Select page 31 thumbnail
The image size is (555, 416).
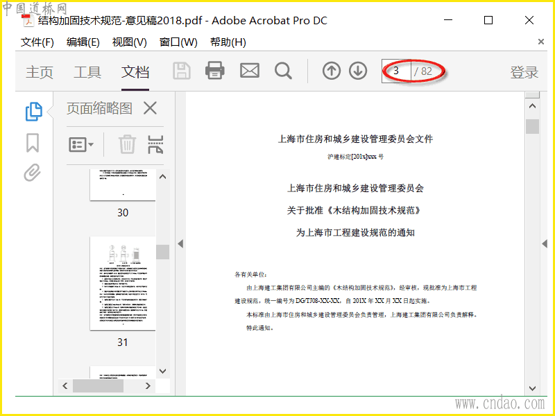pos(123,284)
